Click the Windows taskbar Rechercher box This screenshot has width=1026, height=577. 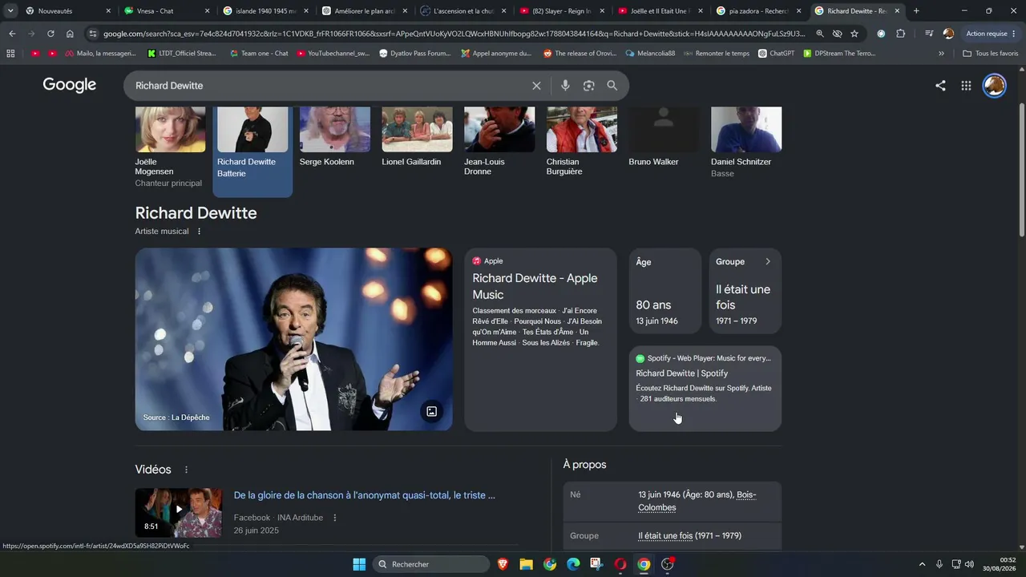[432, 564]
